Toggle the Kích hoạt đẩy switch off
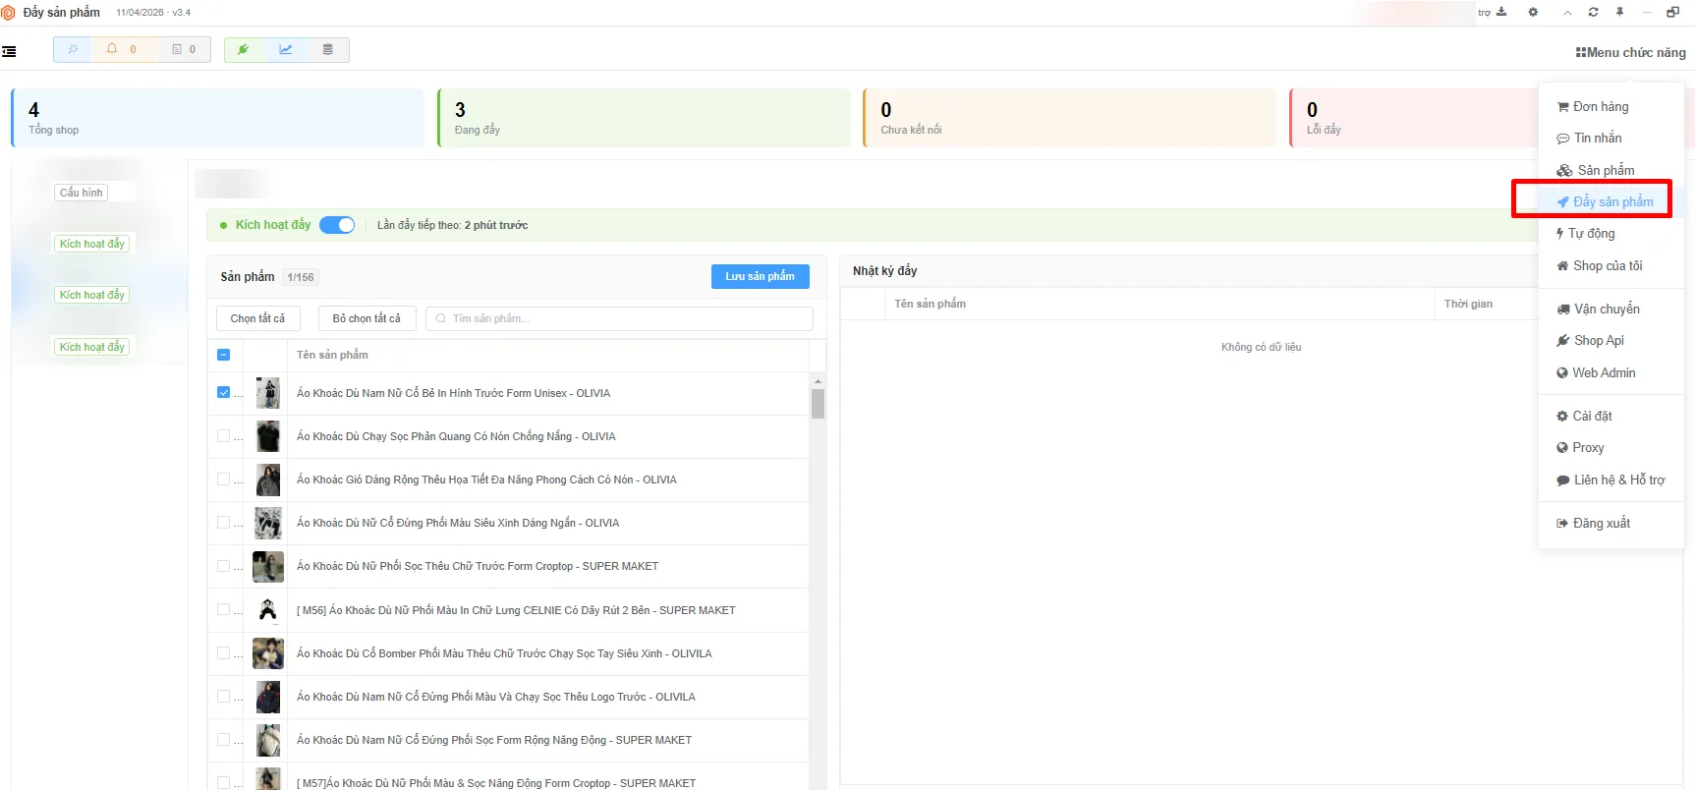Viewport: 1695px width, 790px height. point(337,225)
